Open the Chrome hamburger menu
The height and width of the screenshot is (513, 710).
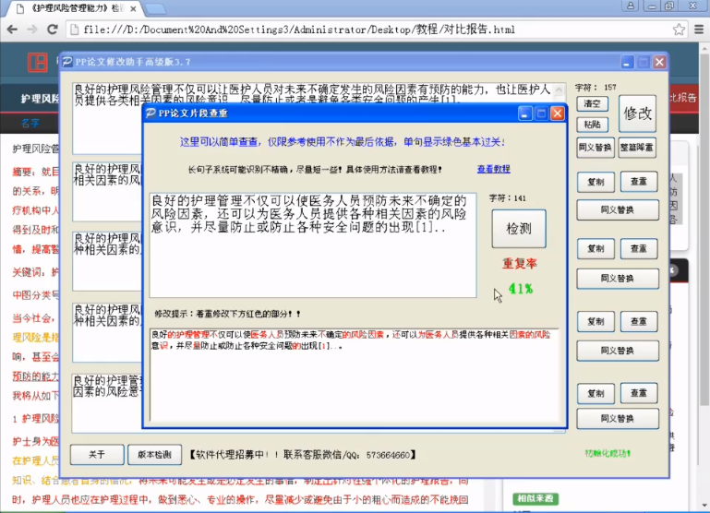point(699,30)
